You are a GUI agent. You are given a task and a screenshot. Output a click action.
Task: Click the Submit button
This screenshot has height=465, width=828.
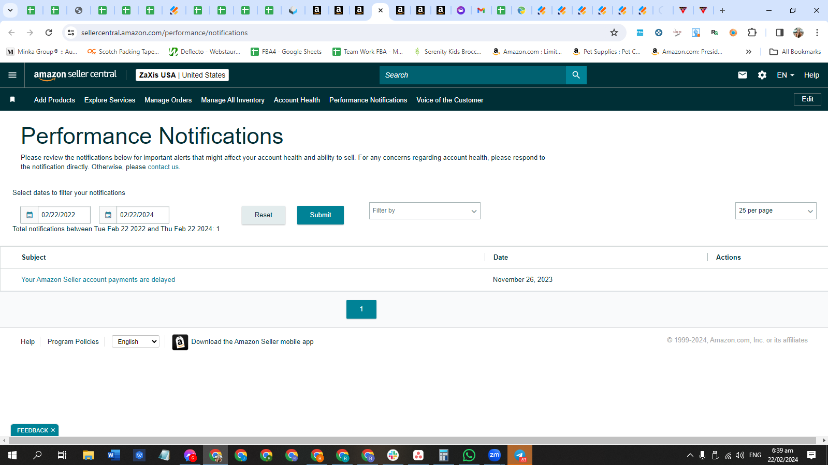[x=321, y=215]
